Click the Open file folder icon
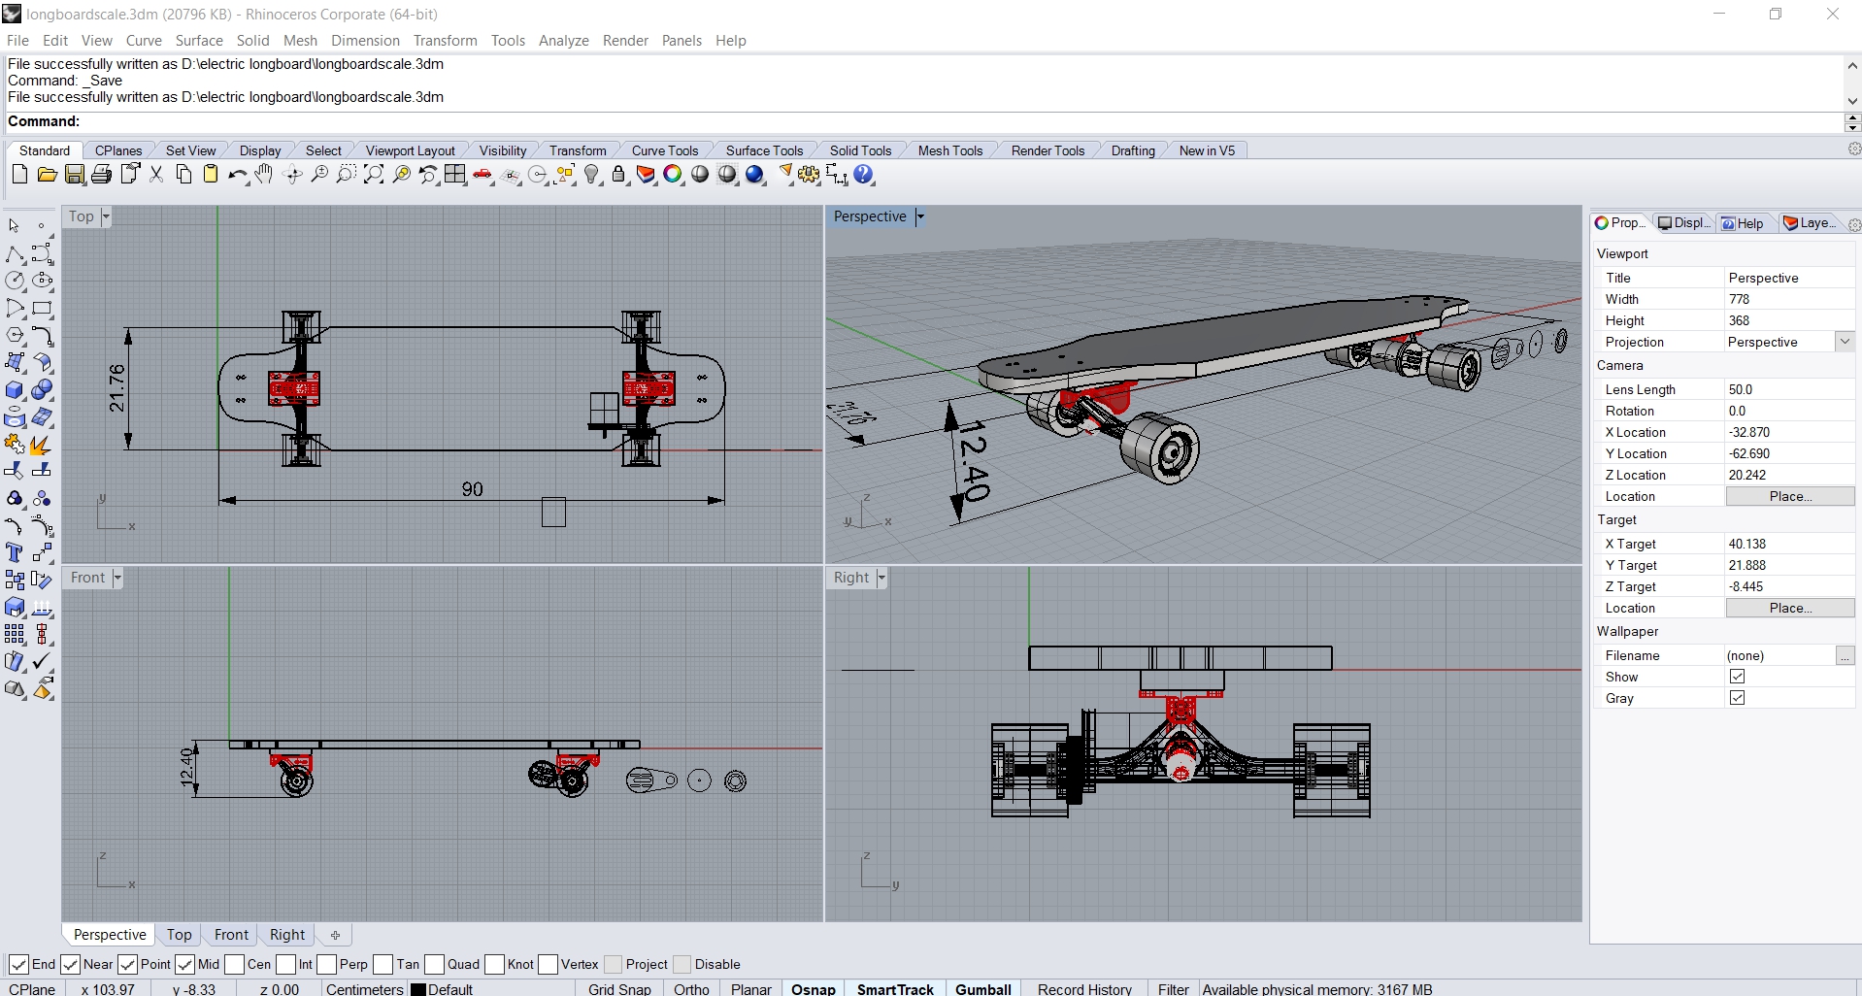 coord(47,175)
